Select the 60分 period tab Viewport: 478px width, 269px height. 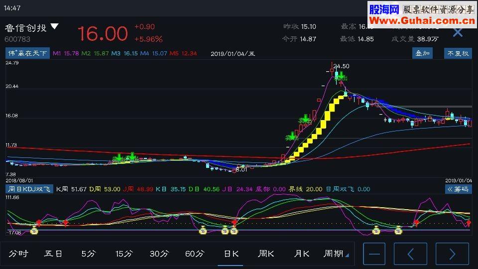point(195,254)
